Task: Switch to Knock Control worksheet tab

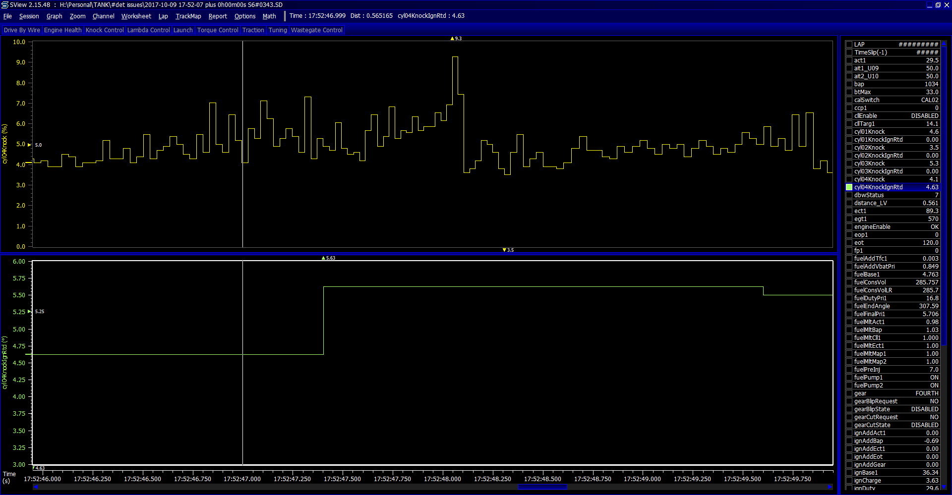Action: [105, 30]
